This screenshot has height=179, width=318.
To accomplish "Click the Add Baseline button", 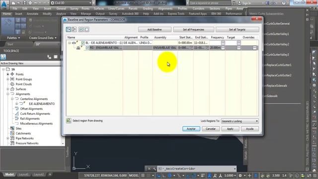I will click(155, 30).
